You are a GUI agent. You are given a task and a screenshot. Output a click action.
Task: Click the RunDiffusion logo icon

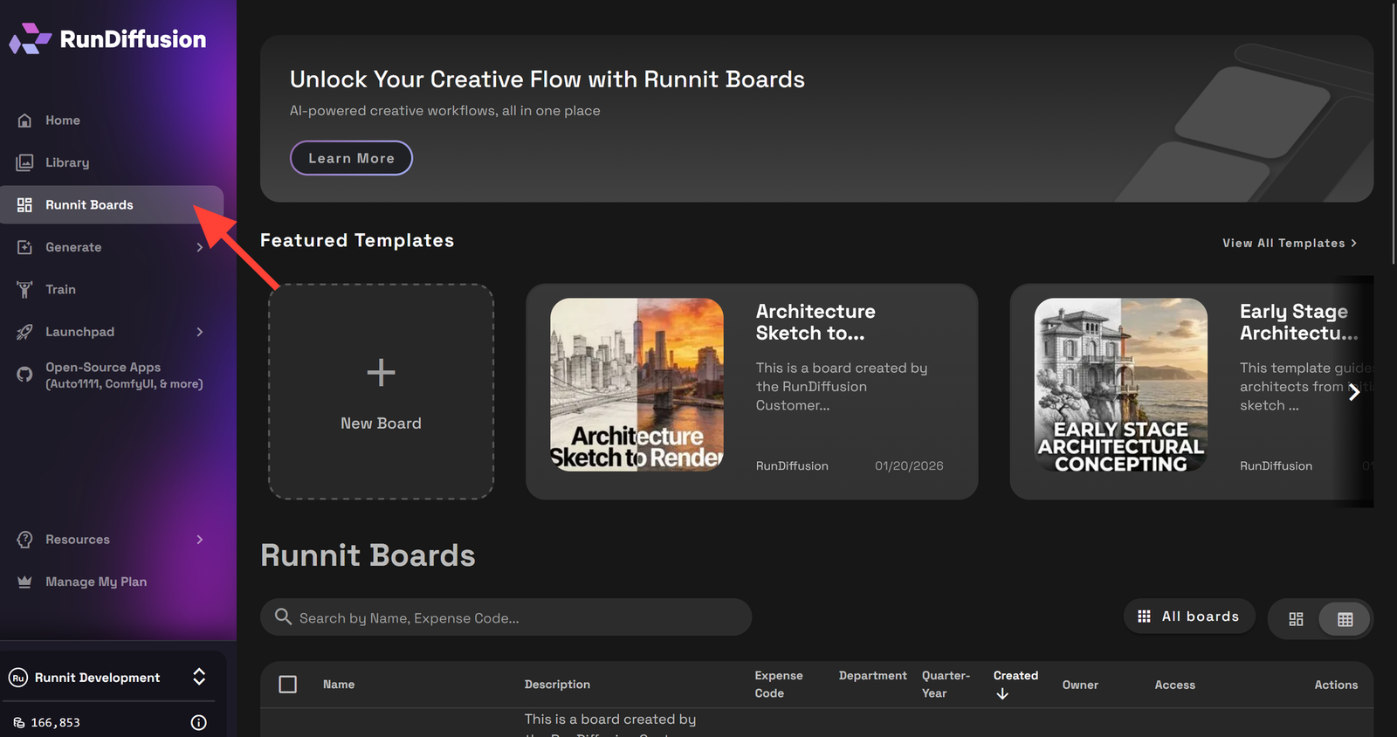[31, 39]
